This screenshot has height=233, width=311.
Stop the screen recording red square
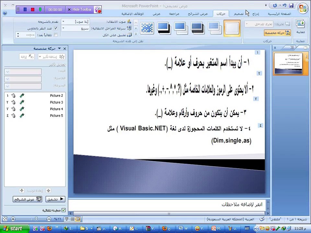(x=32, y=9)
